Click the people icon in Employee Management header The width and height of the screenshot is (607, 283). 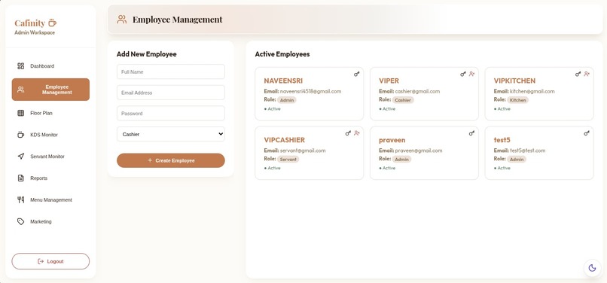click(x=122, y=20)
